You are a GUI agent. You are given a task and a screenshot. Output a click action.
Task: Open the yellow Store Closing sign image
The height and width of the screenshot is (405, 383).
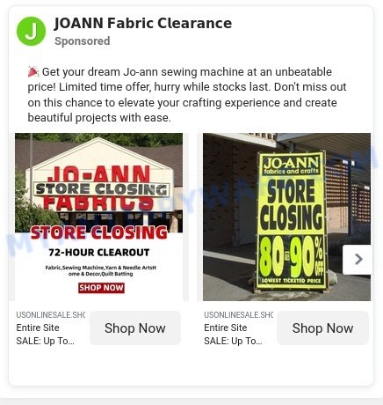pyautogui.click(x=286, y=217)
